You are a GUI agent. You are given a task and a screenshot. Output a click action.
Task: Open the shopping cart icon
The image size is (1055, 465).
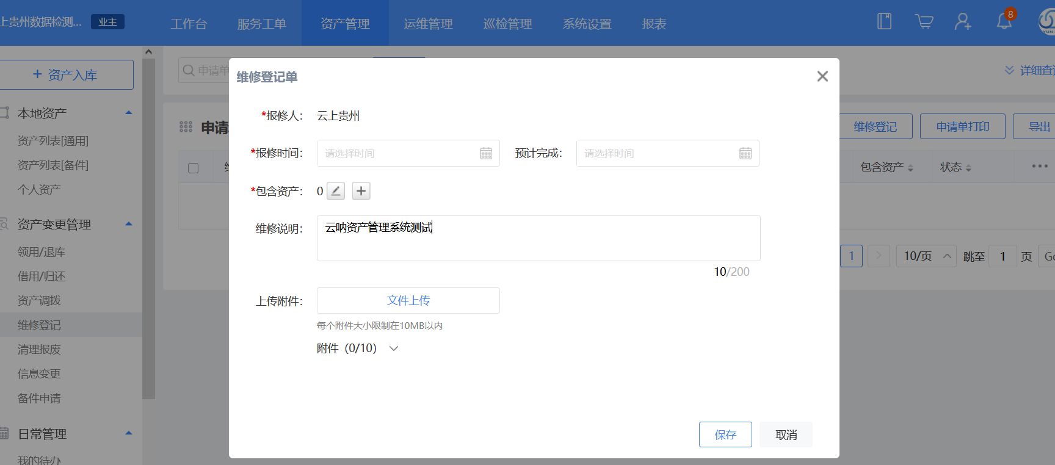[x=924, y=21]
